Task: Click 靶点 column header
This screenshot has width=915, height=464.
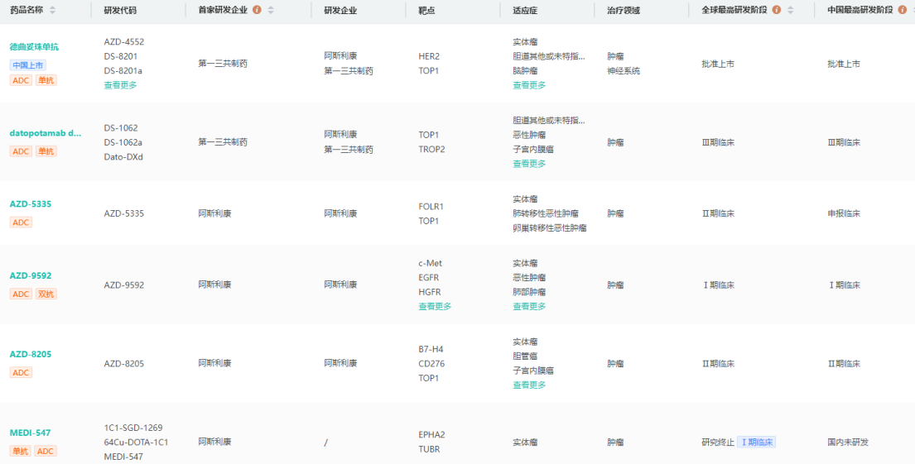Action: (426, 11)
